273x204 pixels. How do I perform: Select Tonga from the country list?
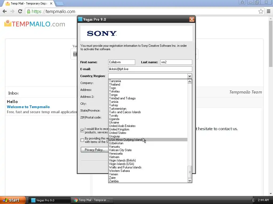[x=148, y=95]
